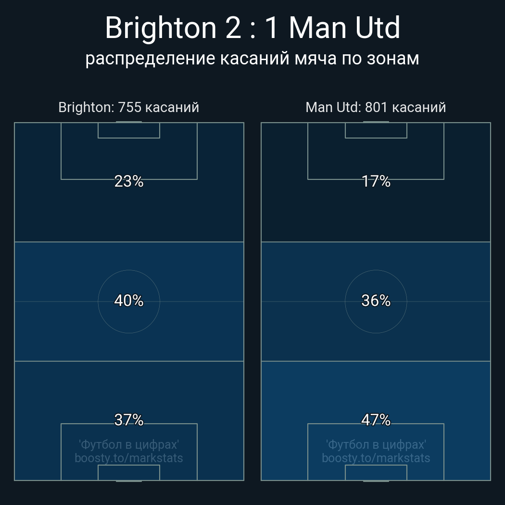Click 'Футбол в цифрах' watermark on Man Utd pitch
The image size is (505, 505).
[376, 444]
